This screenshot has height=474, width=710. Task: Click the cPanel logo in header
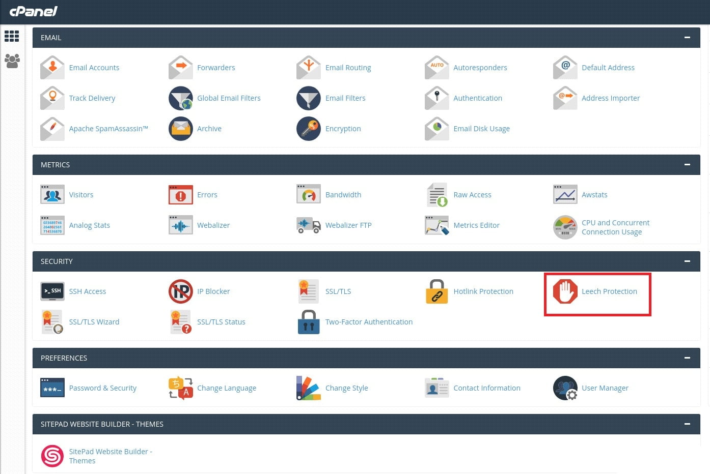tap(34, 11)
